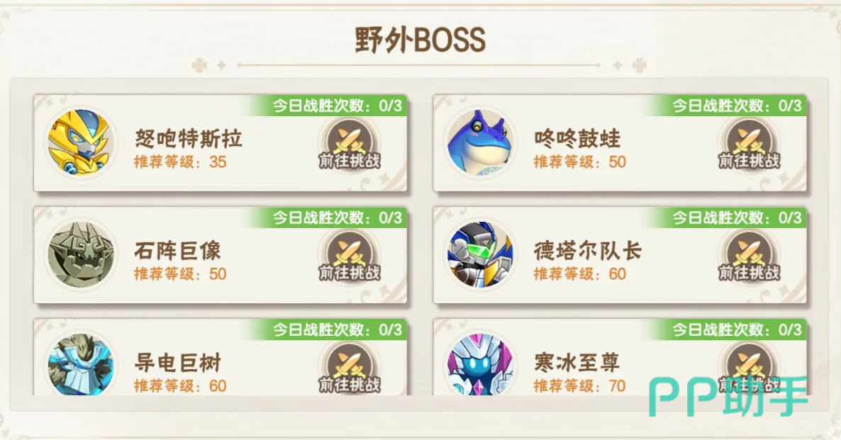
Task: Click the 咚咚鼓蛙 frog avatar
Action: point(480,143)
